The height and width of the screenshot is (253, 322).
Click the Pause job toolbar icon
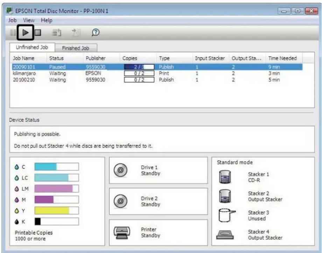13,32
